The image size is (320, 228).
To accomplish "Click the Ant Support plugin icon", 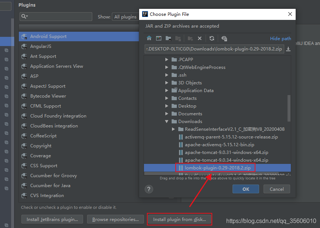I will tap(24, 56).
